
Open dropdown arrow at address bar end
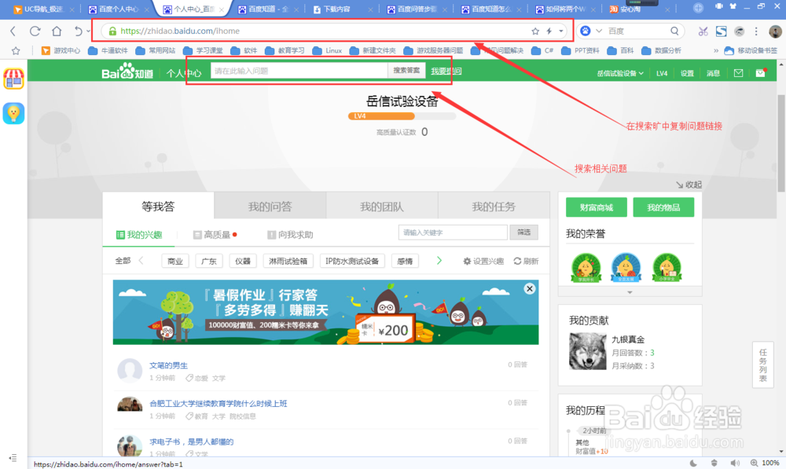click(561, 31)
